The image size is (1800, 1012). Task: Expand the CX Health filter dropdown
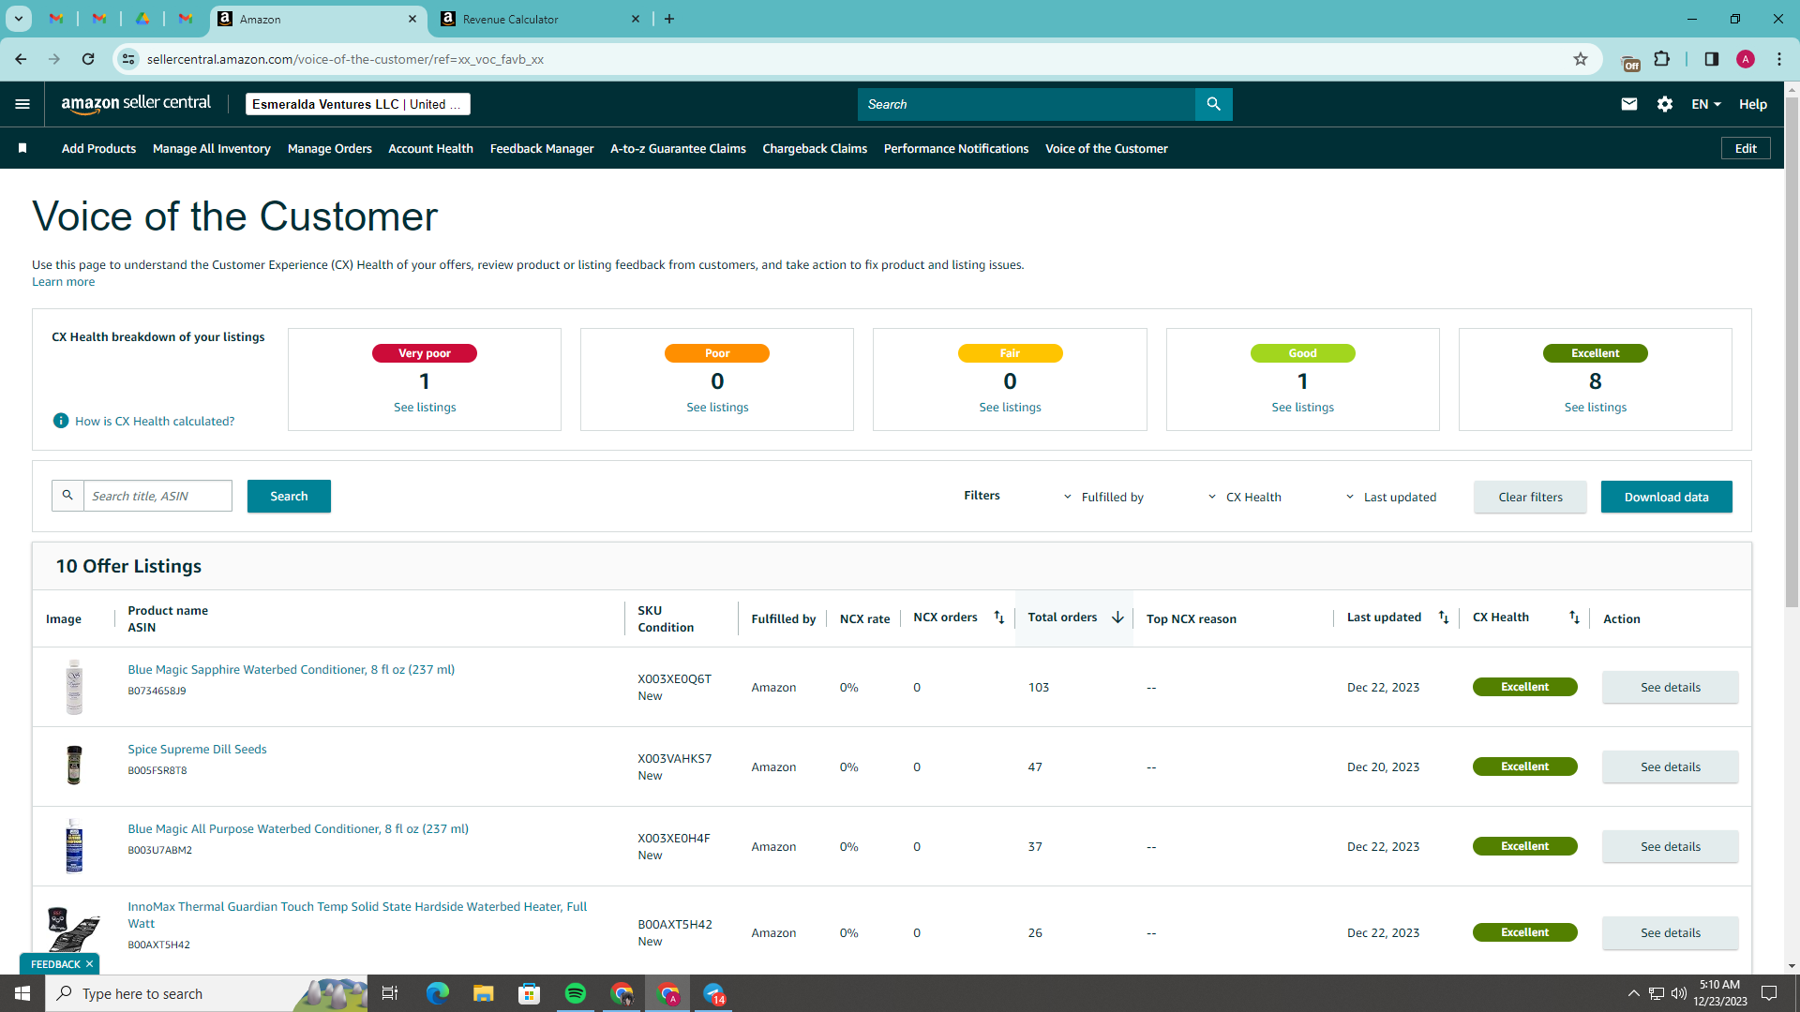[1244, 497]
